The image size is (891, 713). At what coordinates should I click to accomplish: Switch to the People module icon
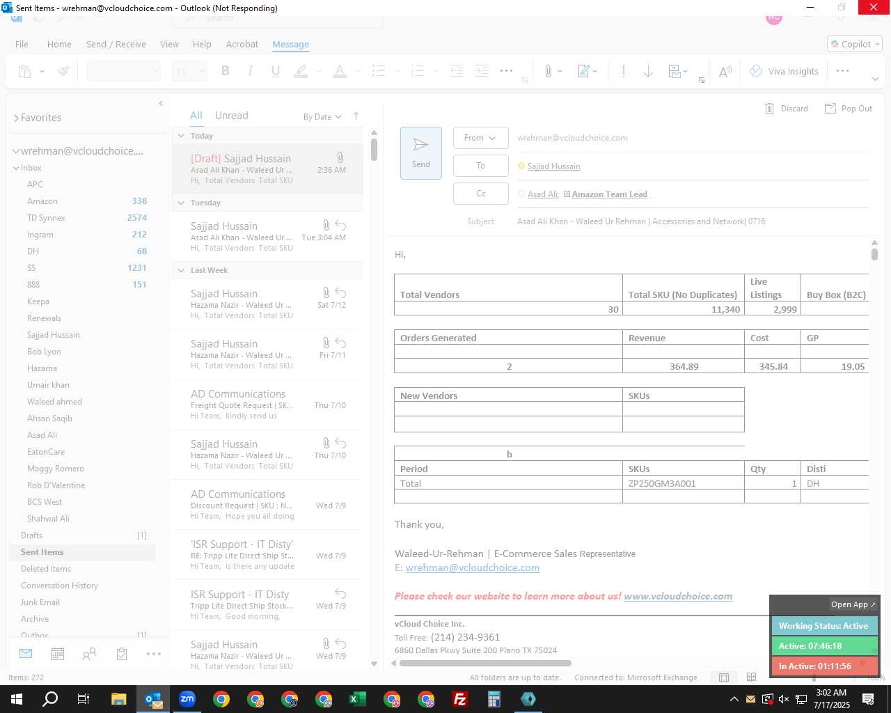tap(89, 654)
